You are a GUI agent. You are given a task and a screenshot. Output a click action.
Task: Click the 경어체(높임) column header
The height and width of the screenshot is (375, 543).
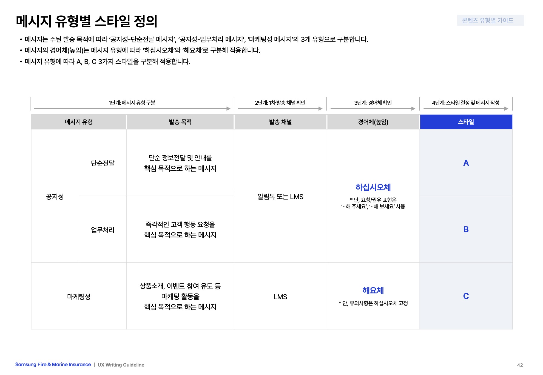tap(373, 122)
